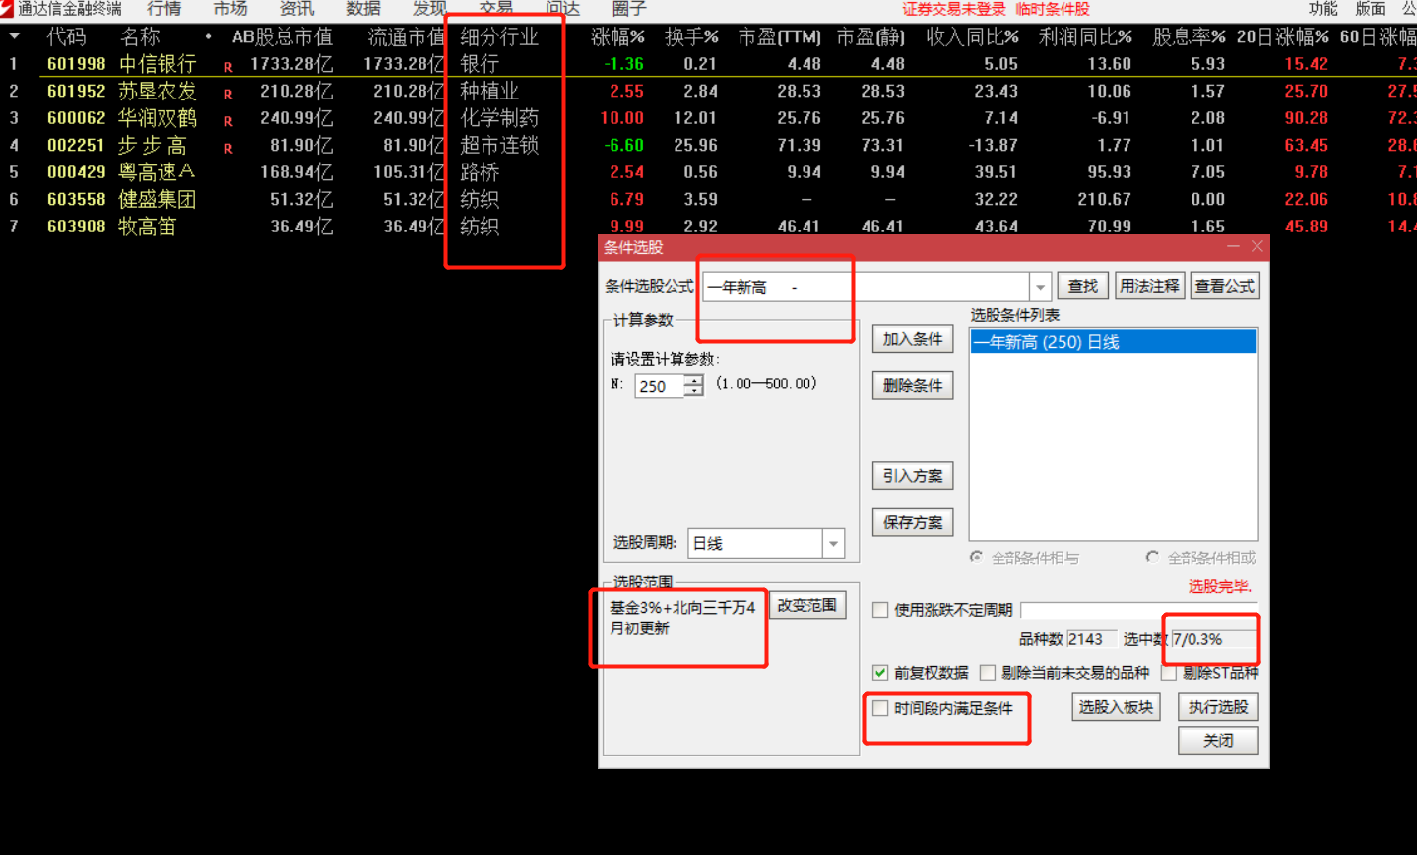Increase the N parameter with the up arrow

694,380
